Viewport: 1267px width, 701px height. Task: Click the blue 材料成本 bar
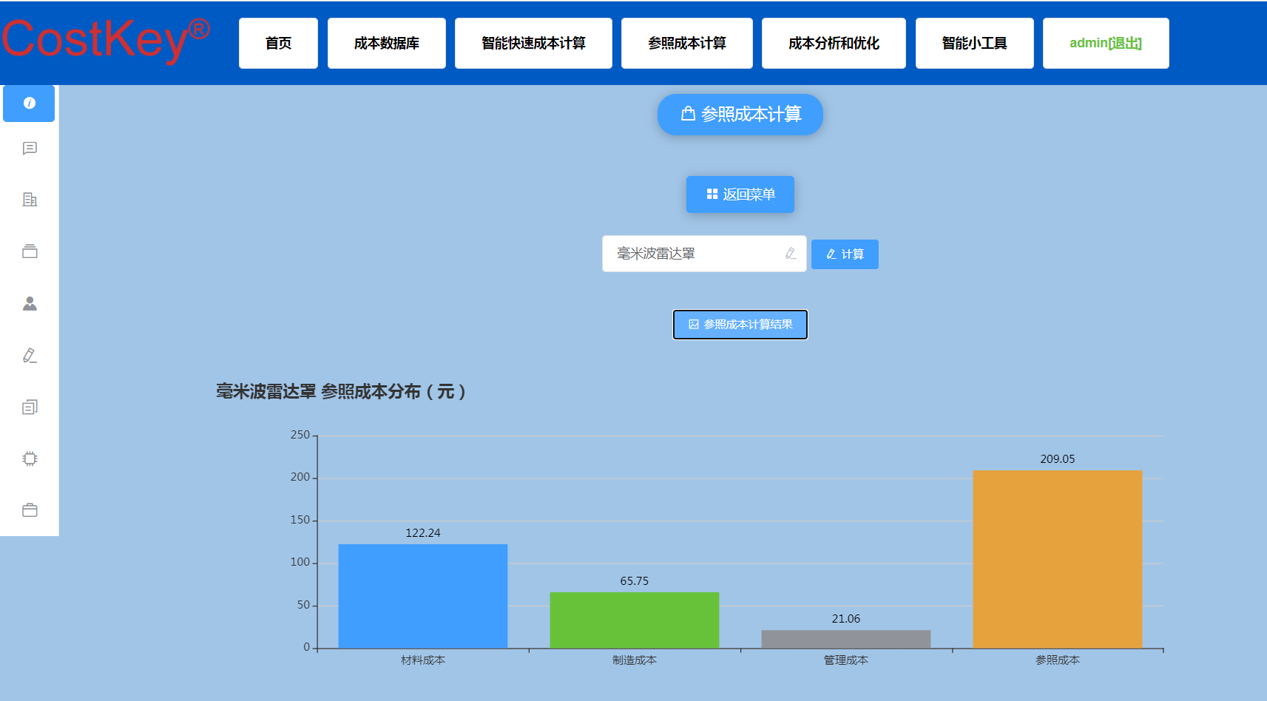(423, 596)
